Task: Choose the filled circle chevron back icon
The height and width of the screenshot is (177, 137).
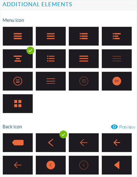Action: tap(51, 165)
